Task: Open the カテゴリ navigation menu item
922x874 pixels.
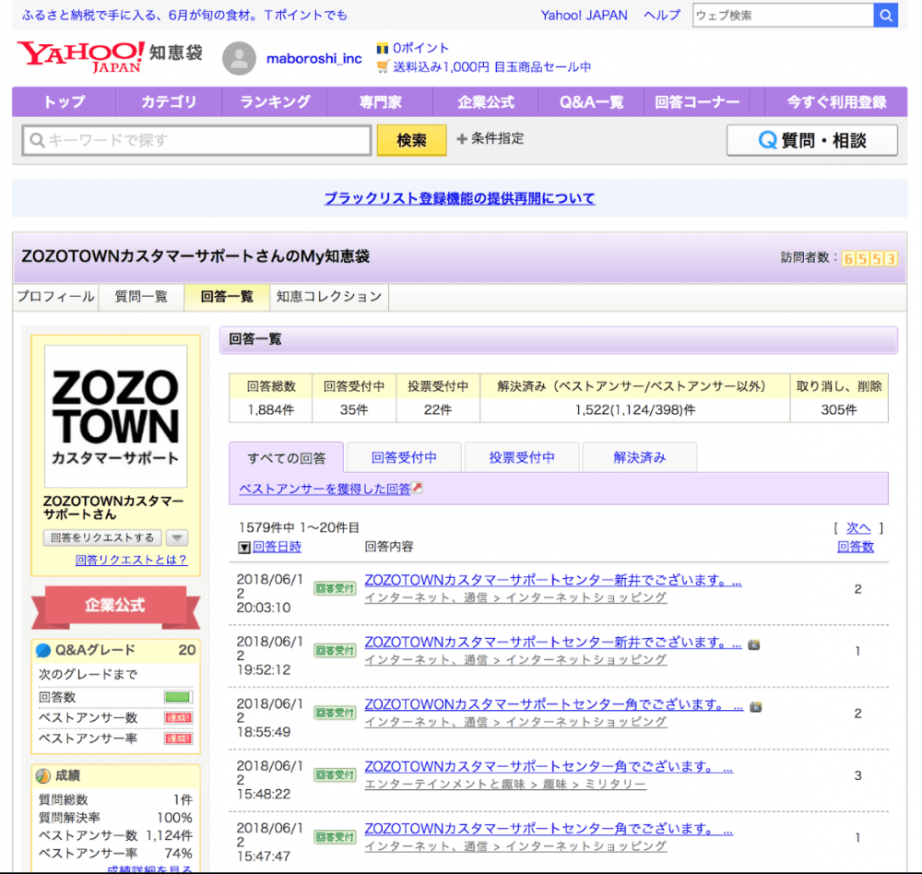Action: pos(169,101)
